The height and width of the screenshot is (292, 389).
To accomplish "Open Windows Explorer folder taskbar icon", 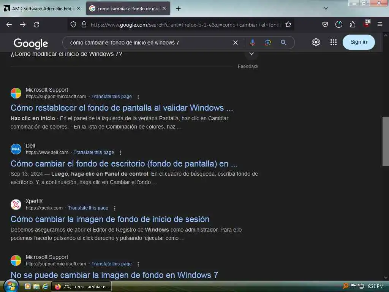I will pos(36,287).
